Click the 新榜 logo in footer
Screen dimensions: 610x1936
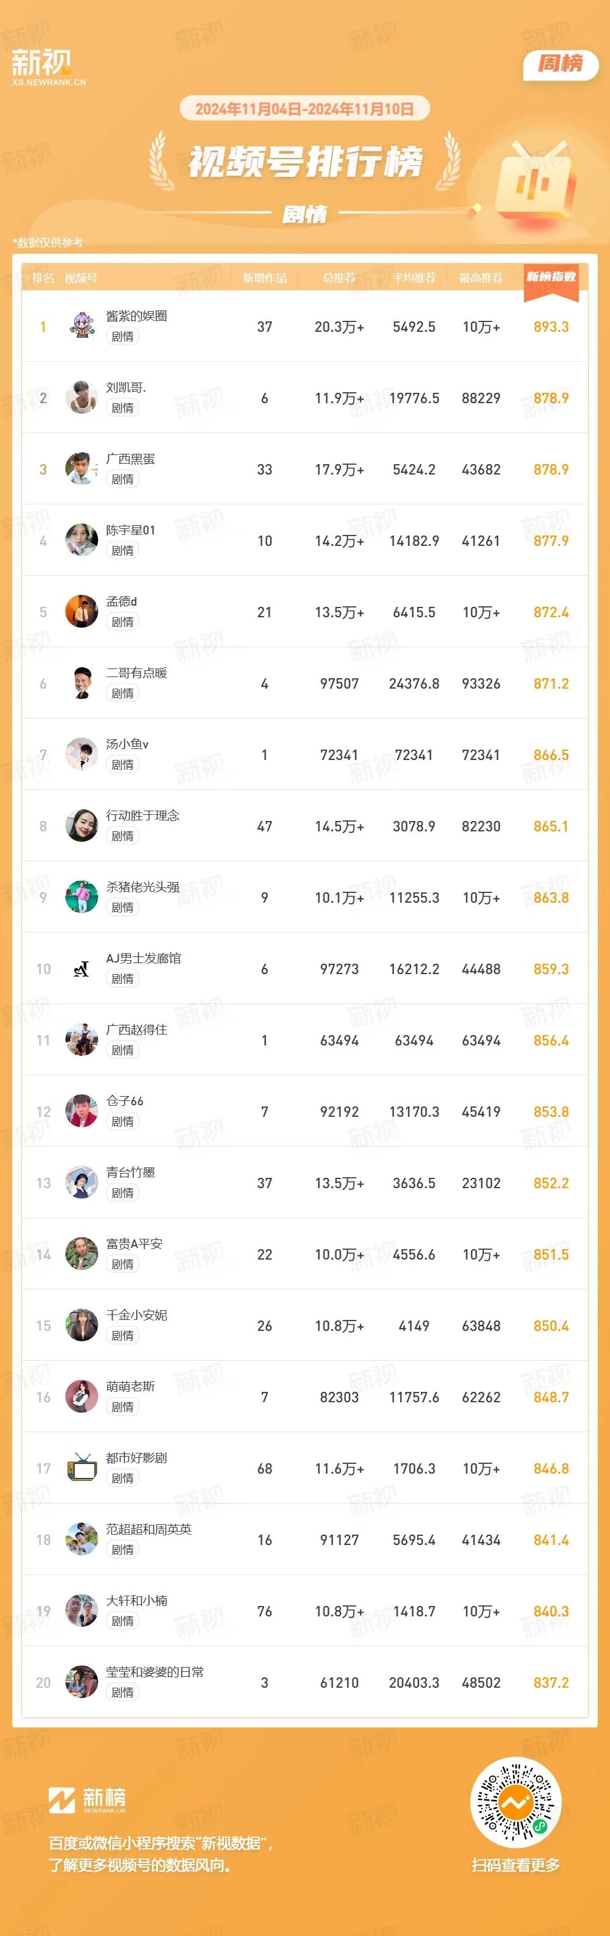(x=87, y=1800)
